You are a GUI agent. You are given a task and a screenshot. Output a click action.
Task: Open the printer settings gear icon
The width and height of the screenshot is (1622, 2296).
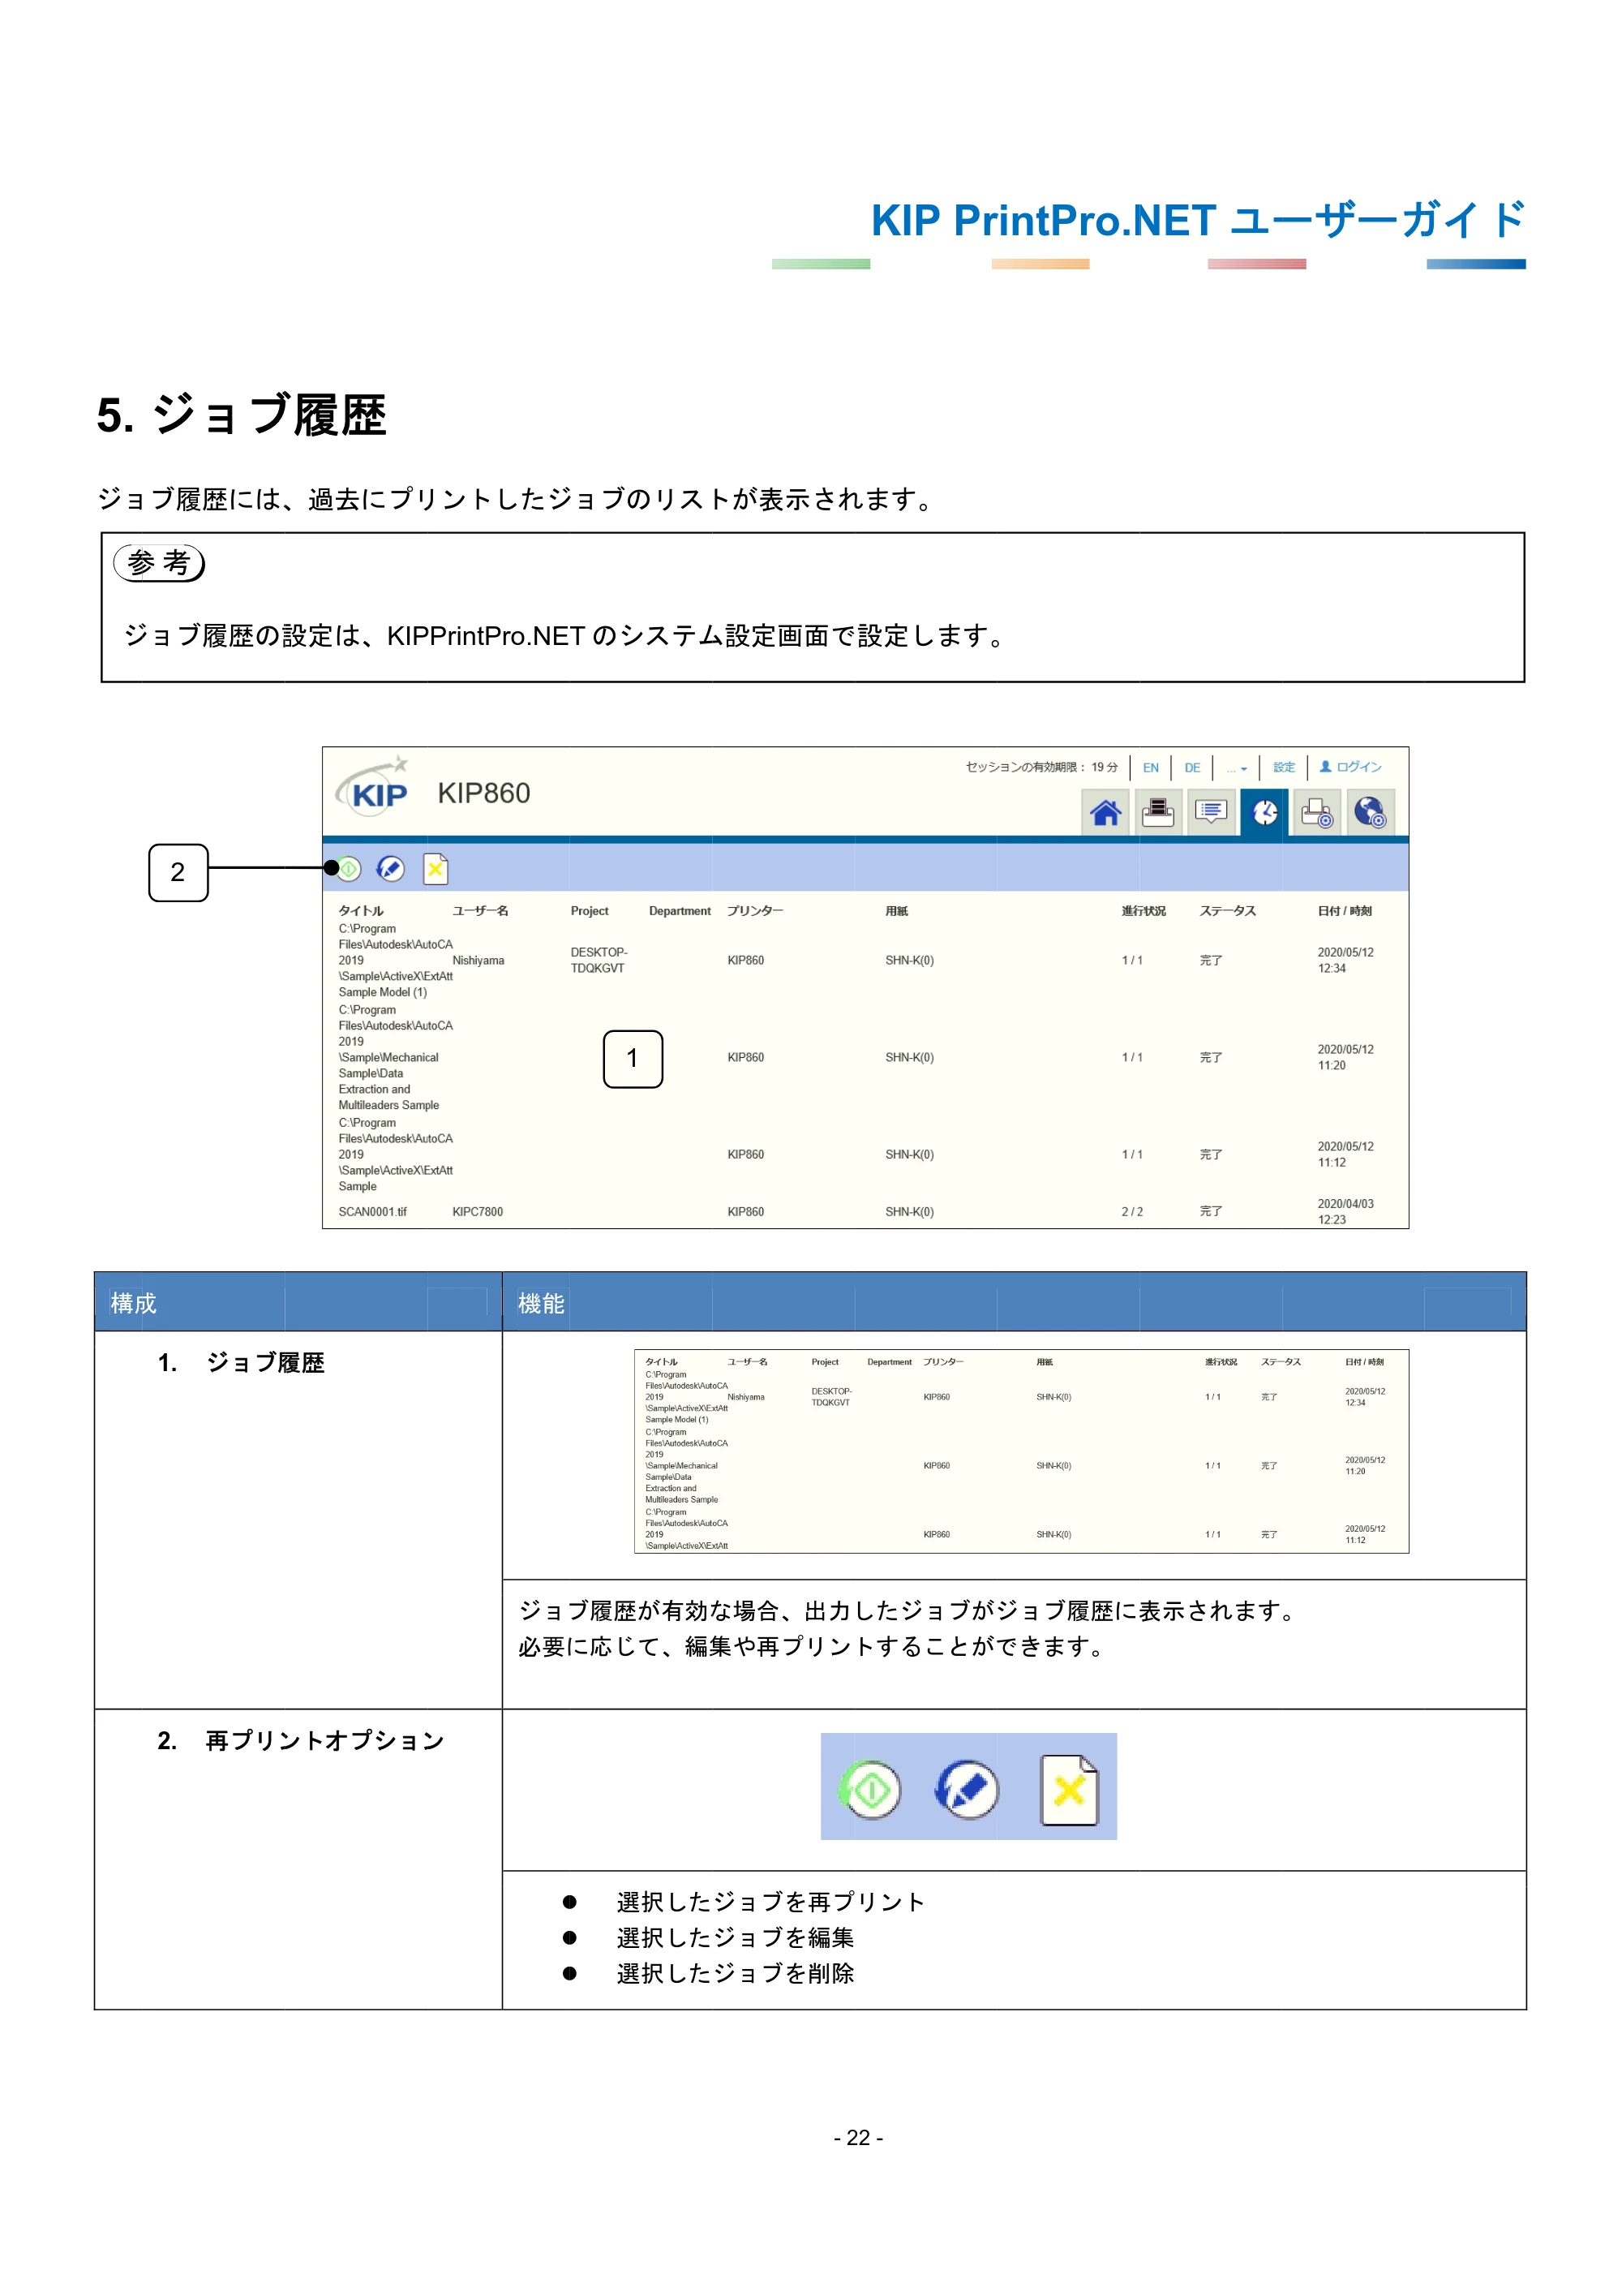1317,812
